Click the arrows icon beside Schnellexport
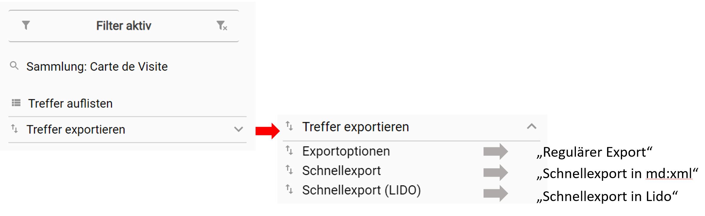This screenshot has width=705, height=216. pyautogui.click(x=289, y=170)
